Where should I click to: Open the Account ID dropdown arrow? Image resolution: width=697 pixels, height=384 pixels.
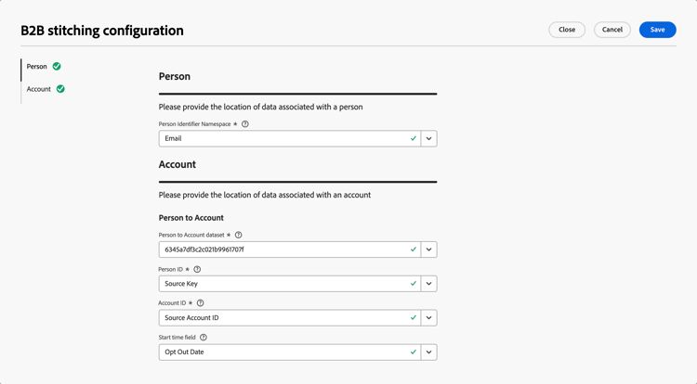[429, 317]
